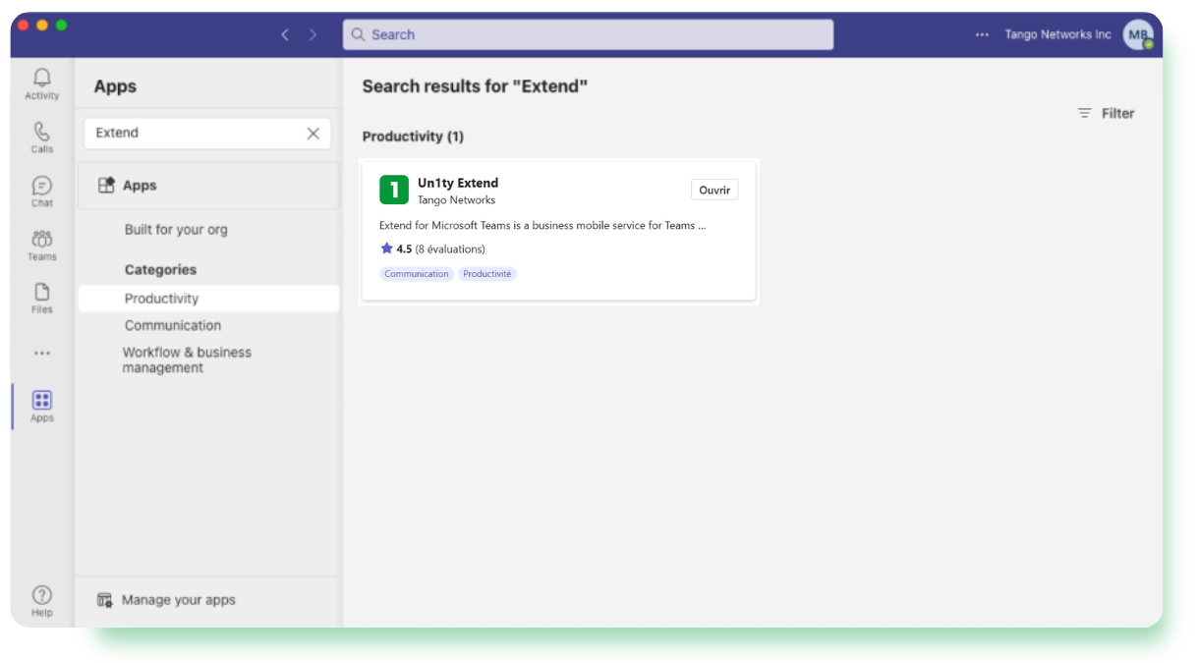
Task: Click the Communication tag on app card
Action: 417,274
